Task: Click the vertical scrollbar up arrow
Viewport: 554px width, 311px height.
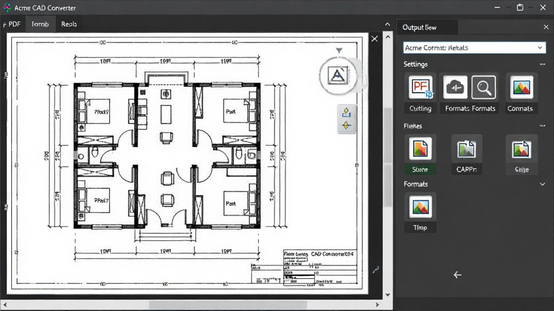Action: pos(388,37)
